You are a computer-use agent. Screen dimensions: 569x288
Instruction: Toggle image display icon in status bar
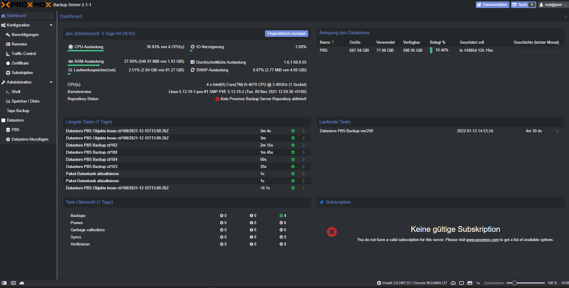coord(470,283)
